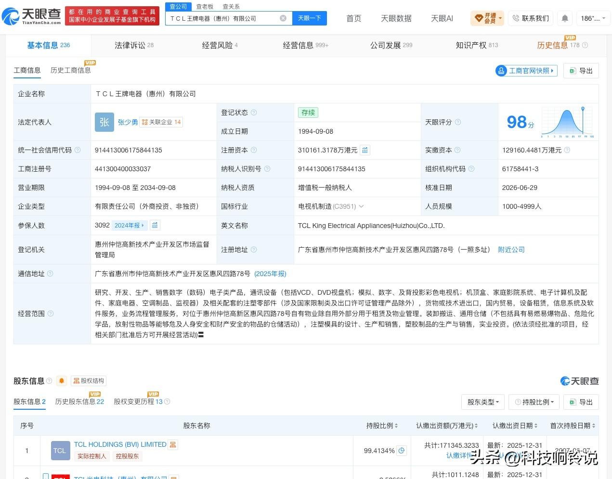Click the help icon next to 统一社会信用代码
The height and width of the screenshot is (479, 612).
pos(78,150)
